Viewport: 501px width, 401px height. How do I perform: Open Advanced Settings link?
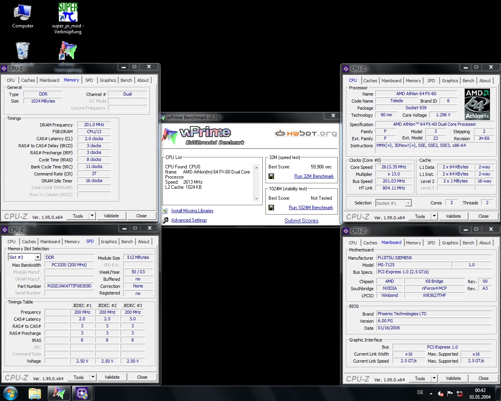point(189,220)
